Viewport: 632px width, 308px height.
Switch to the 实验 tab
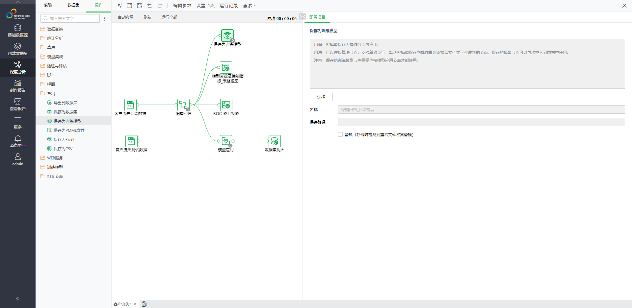pos(48,5)
